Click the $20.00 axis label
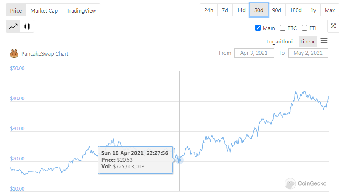344x196 pixels. tap(17, 158)
